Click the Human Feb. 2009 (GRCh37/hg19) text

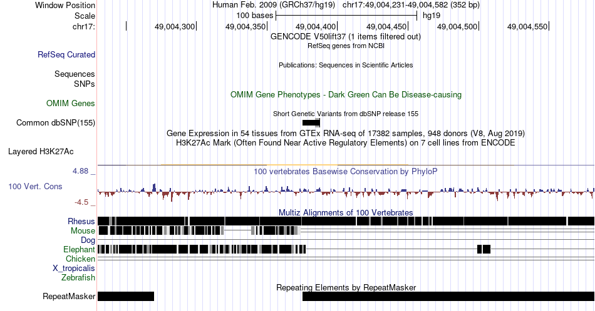[x=274, y=5]
